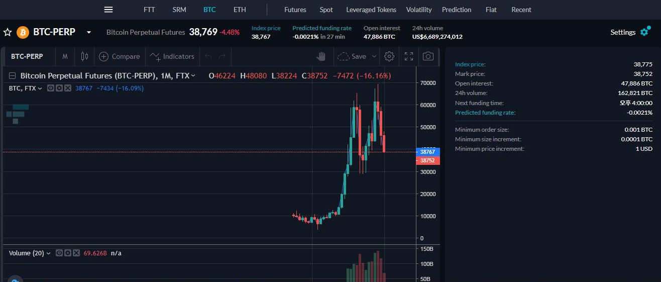Image resolution: width=661 pixels, height=282 pixels.
Task: Click blue 38767 price axis label
Action: 428,151
